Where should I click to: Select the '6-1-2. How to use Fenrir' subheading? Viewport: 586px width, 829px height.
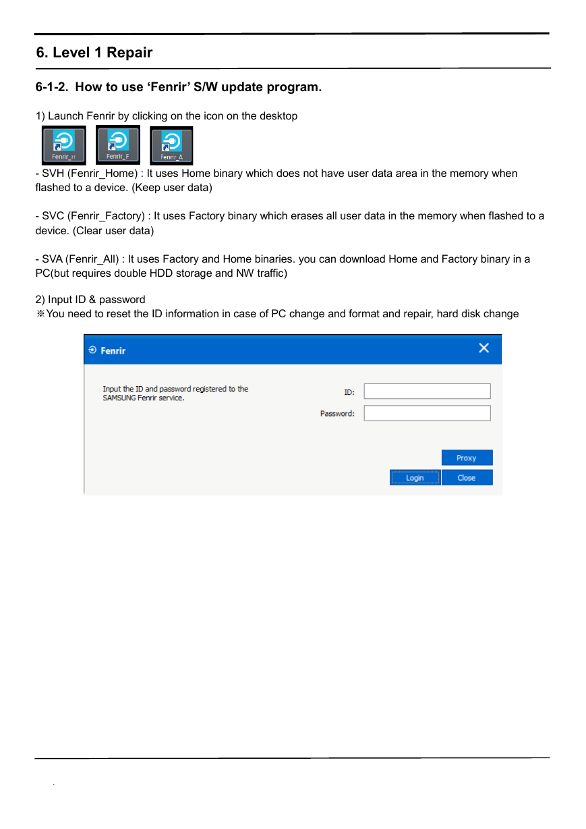[179, 87]
